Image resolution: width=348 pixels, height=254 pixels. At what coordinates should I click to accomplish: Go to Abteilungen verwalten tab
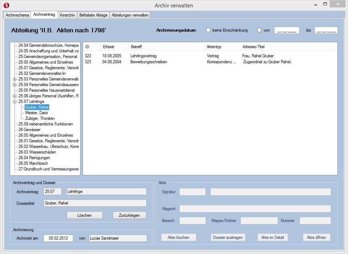point(130,15)
